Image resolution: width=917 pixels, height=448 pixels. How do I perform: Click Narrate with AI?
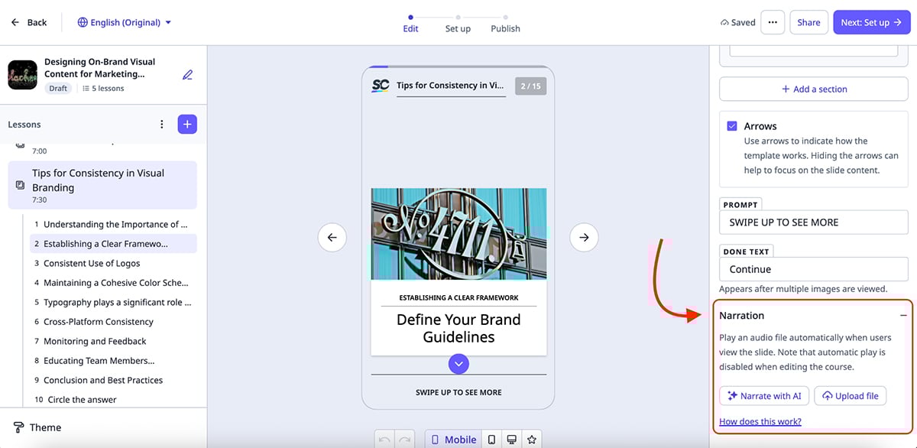[x=764, y=395]
